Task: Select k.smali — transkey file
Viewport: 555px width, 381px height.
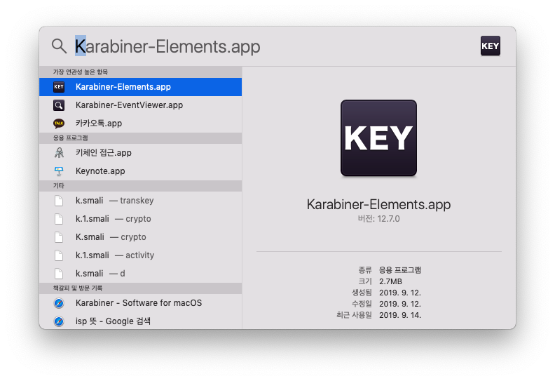Action: tap(141, 201)
